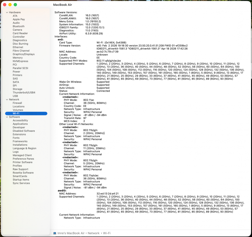Open Logs in the sidebar
This screenshot has width=252, height=237.
pos(16,152)
